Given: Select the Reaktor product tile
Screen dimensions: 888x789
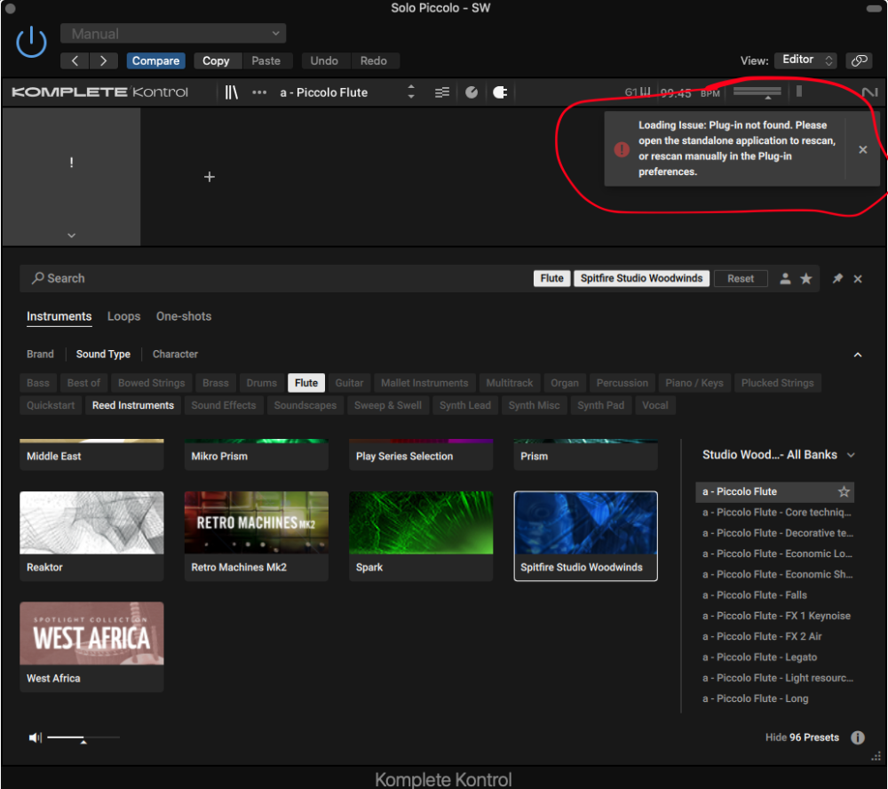Looking at the screenshot, I should click(x=91, y=536).
